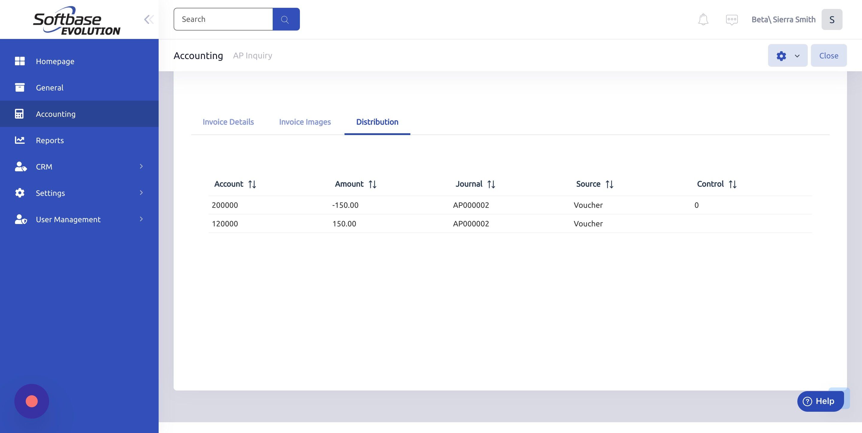This screenshot has height=433, width=862.
Task: Sort the table by Amount column
Action: (x=372, y=184)
